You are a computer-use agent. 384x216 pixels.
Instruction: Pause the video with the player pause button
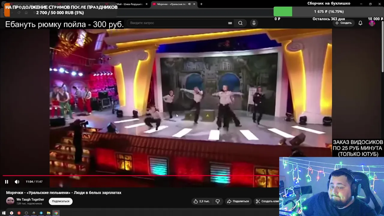point(6,181)
